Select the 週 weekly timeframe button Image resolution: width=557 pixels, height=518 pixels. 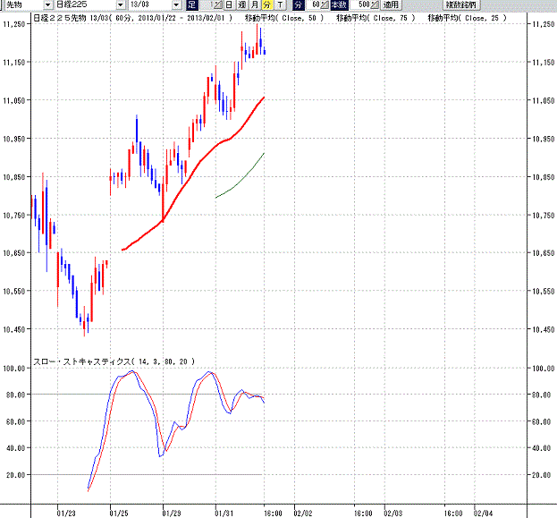pos(242,4)
